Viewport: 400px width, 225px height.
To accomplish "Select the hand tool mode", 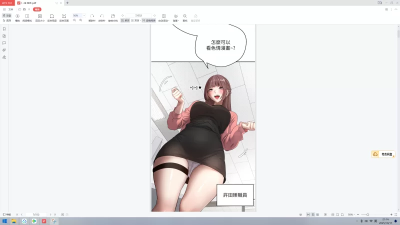I will (7, 15).
